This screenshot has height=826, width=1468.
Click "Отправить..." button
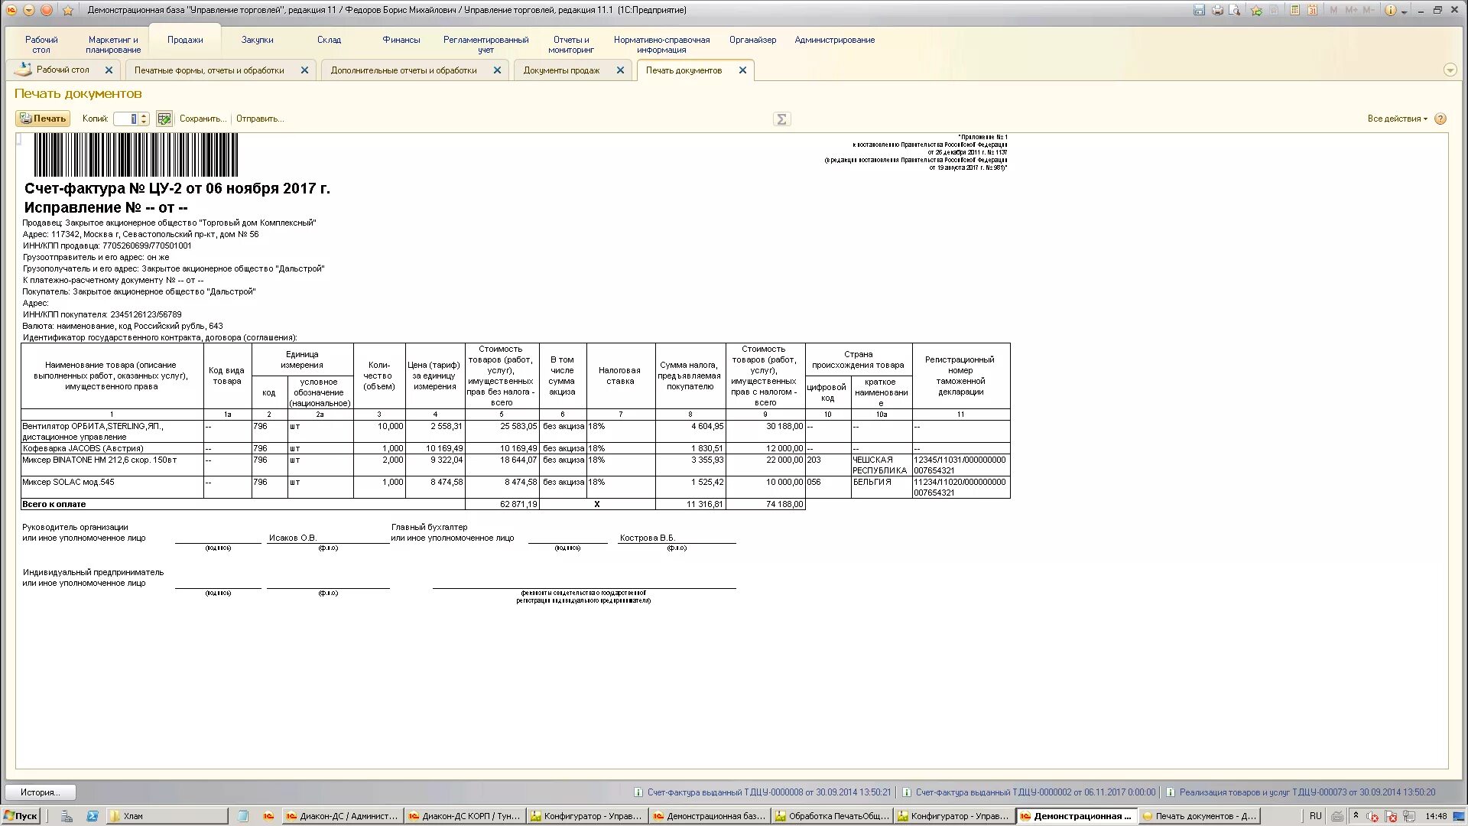[x=260, y=119]
